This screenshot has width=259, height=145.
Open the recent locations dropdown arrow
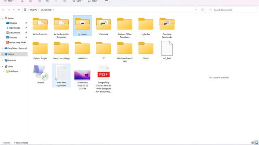tap(14, 10)
